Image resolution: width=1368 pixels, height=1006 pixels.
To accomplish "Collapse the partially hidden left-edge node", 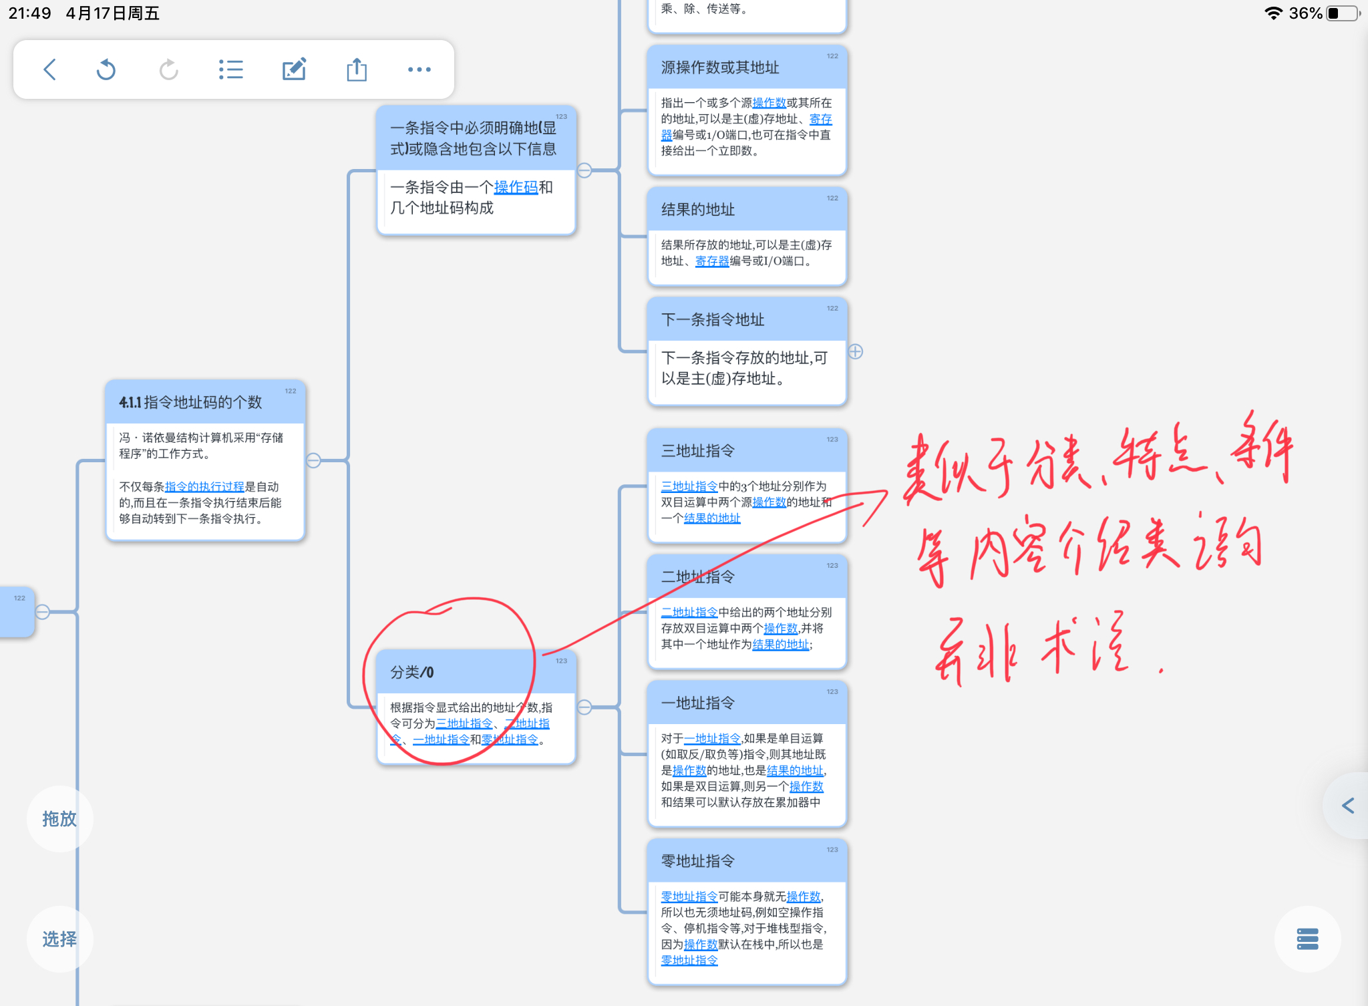I will pos(42,612).
